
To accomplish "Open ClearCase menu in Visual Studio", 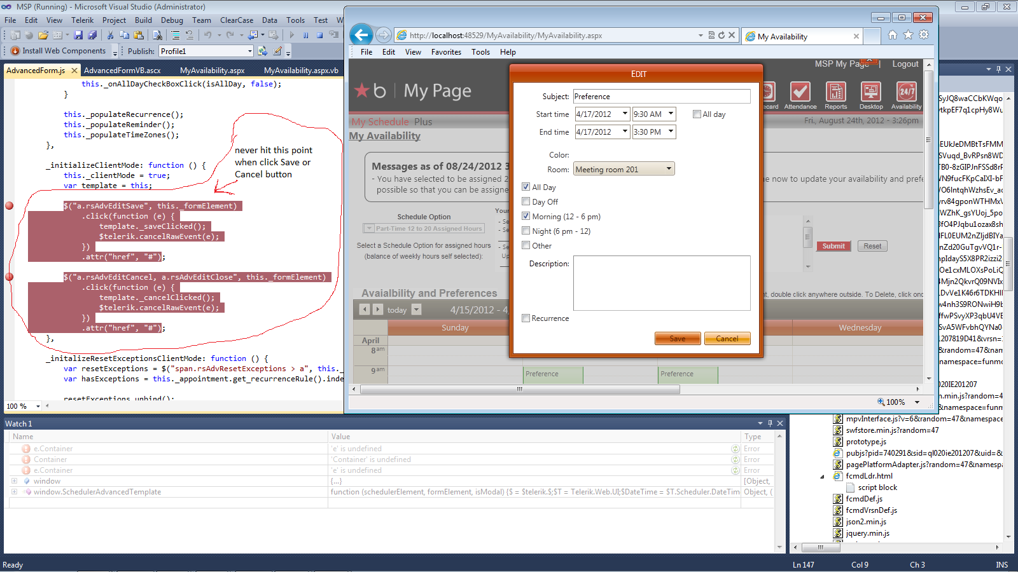I will click(x=237, y=20).
